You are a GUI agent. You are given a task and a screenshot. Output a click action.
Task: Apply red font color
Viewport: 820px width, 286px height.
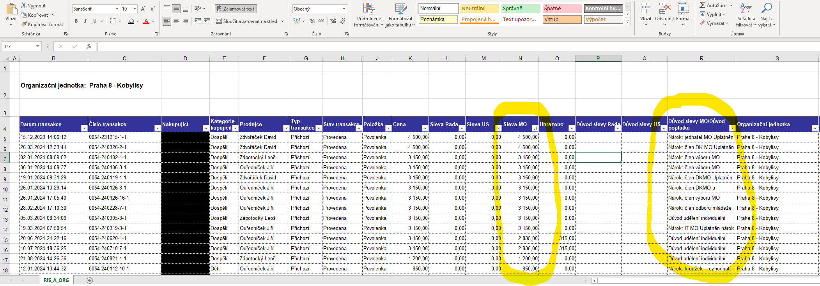tap(146, 21)
